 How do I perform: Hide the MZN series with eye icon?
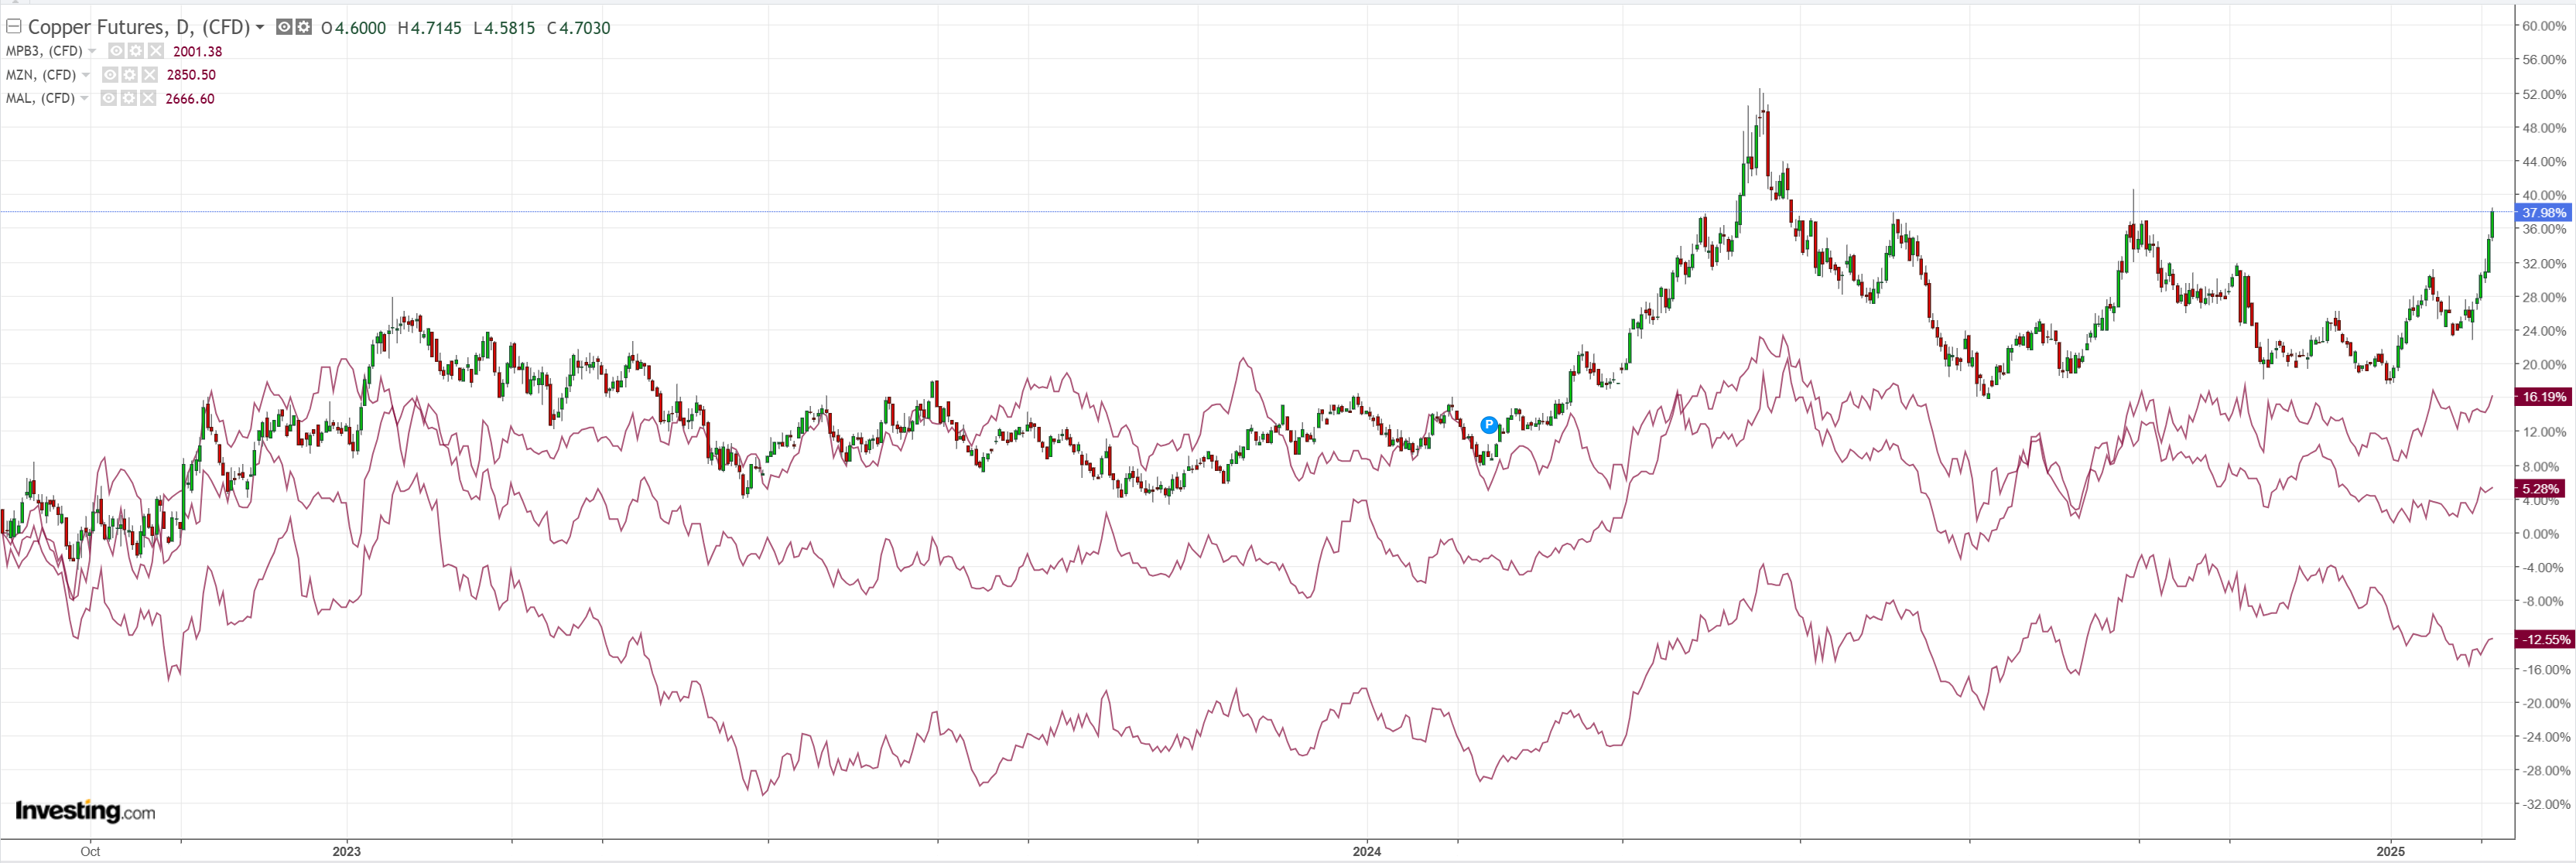111,75
